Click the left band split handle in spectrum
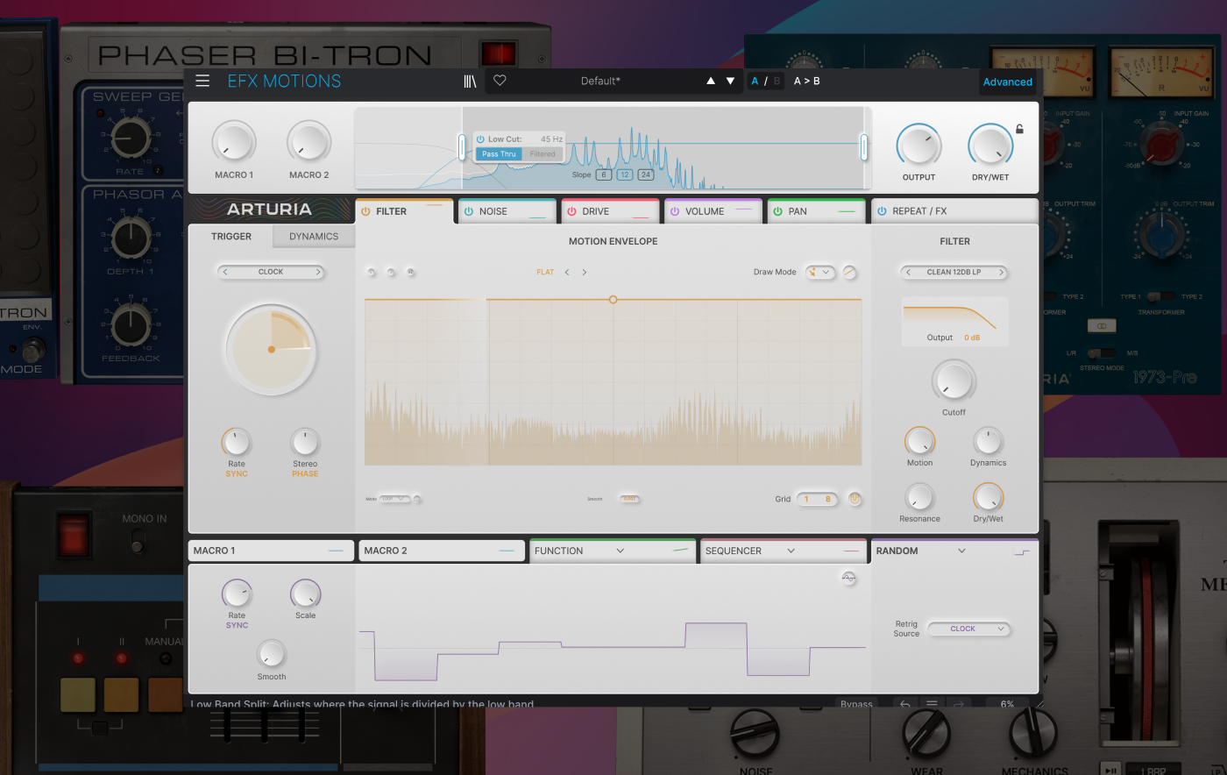This screenshot has height=775, width=1227. tap(462, 146)
